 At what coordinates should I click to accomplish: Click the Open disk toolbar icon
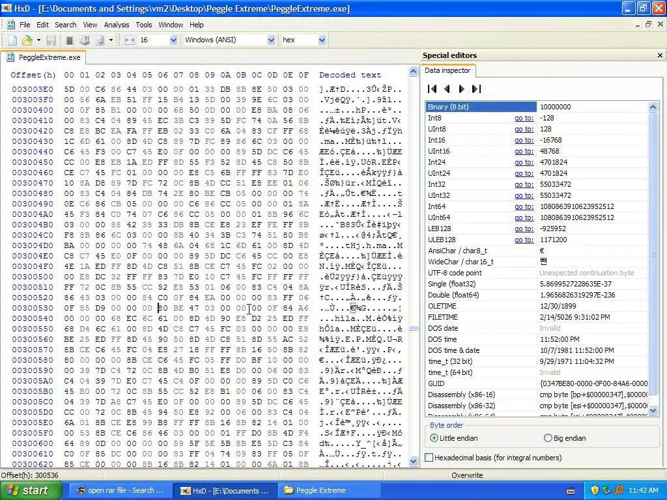(x=85, y=40)
